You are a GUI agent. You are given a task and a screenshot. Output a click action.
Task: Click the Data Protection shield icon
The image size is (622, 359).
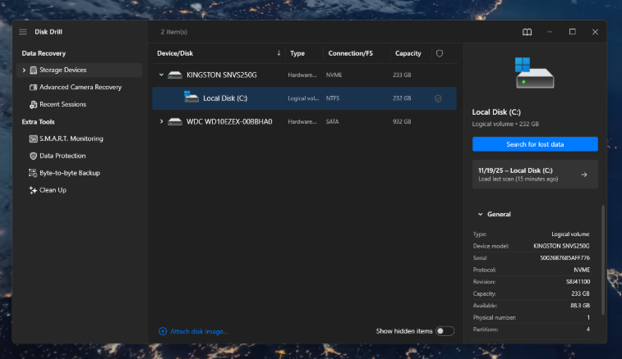pyautogui.click(x=33, y=156)
